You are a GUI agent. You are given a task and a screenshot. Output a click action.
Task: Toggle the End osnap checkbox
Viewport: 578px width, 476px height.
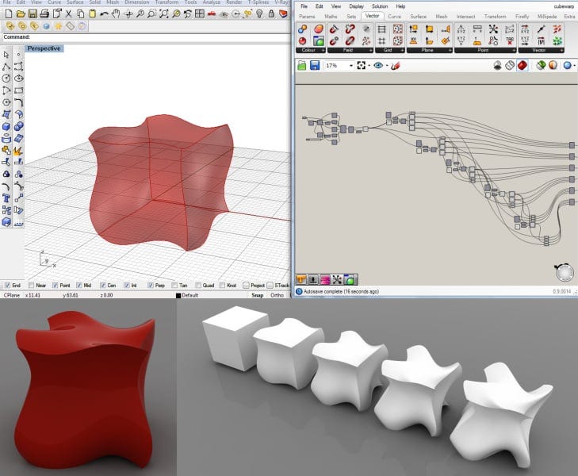7,286
